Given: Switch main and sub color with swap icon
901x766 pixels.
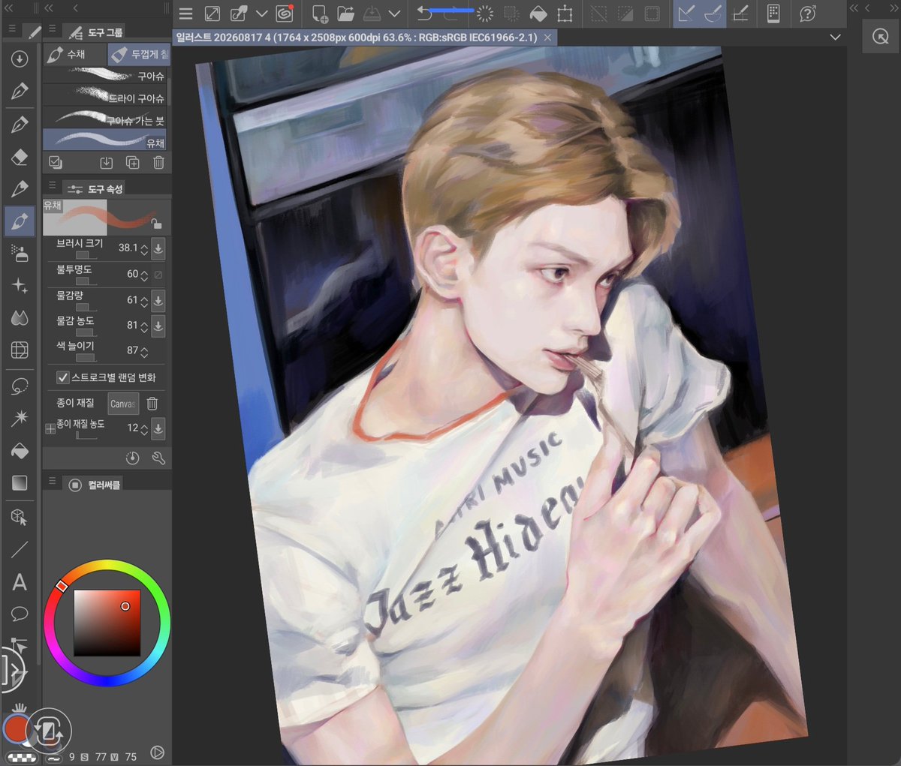Looking at the screenshot, I should tap(50, 730).
